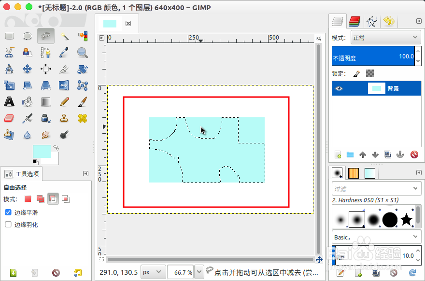Set selection mode to Add to selection
The height and width of the screenshot is (281, 425).
(x=41, y=199)
